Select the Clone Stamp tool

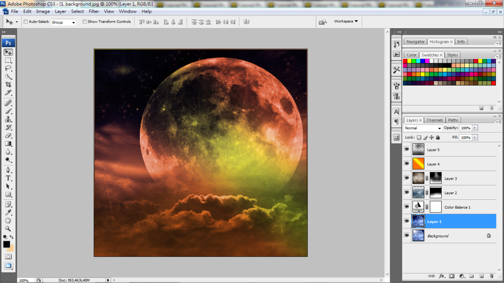(x=8, y=119)
